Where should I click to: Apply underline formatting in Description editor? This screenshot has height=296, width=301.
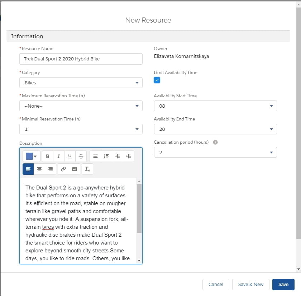click(70, 156)
